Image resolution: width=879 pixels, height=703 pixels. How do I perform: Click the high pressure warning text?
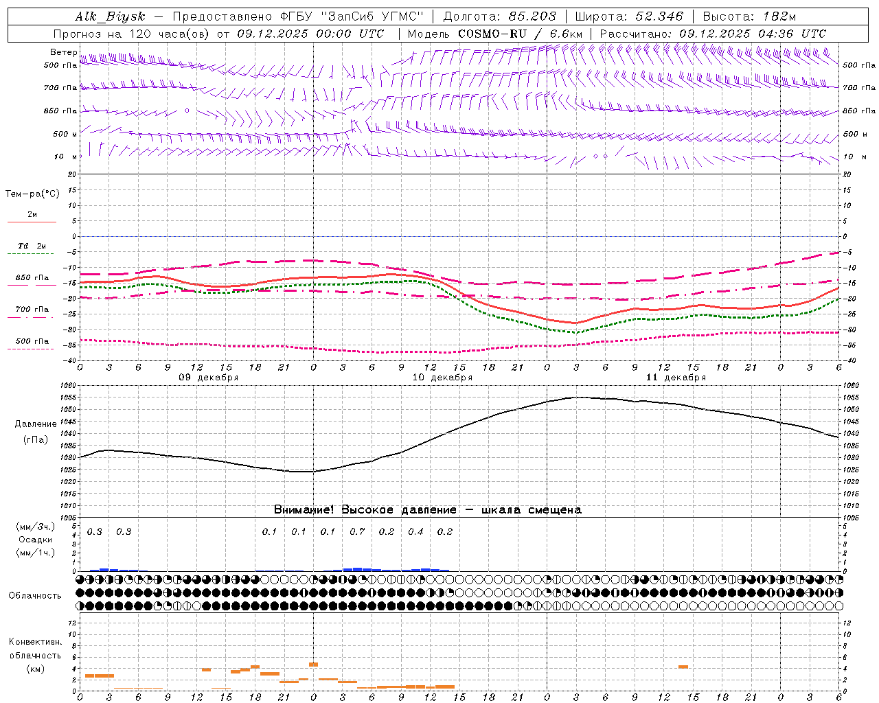point(427,509)
